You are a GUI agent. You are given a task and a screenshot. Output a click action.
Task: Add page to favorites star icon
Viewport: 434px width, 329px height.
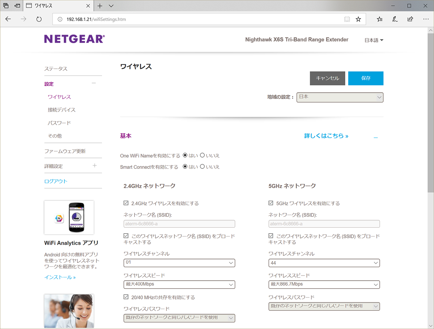358,19
